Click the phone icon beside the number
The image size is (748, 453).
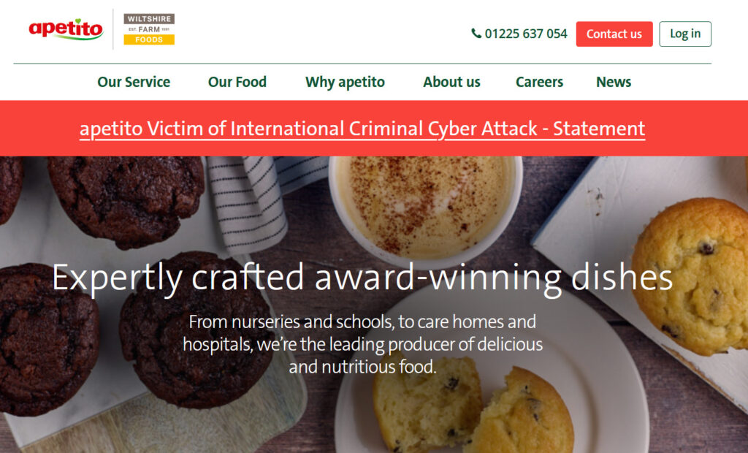point(476,34)
